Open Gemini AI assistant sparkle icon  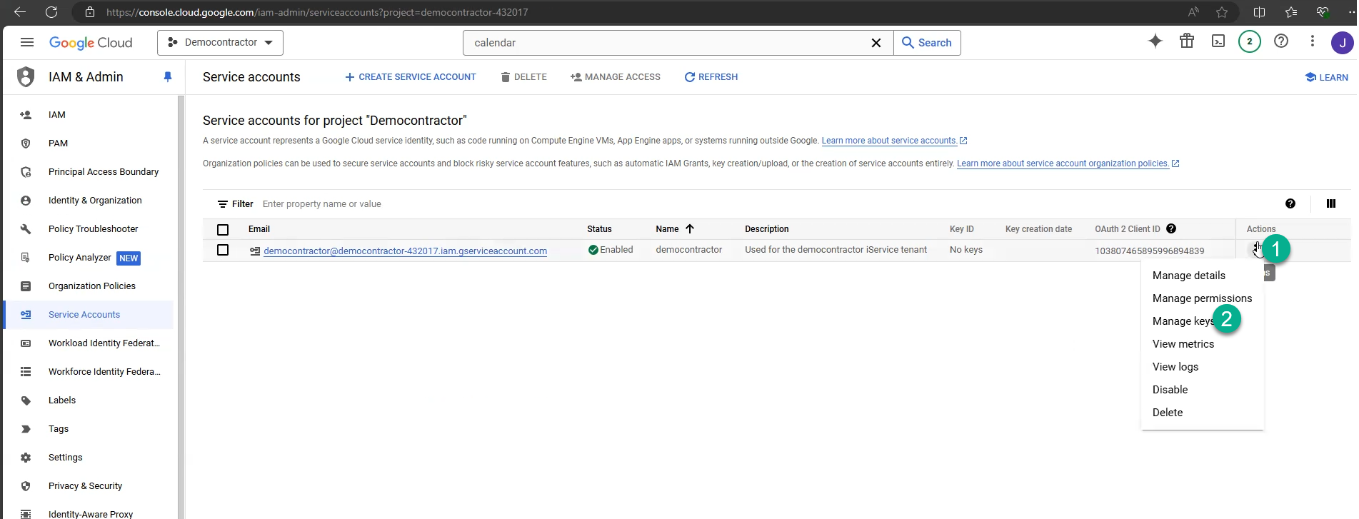pyautogui.click(x=1155, y=41)
